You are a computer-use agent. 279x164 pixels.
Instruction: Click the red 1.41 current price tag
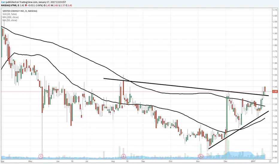point(275,92)
